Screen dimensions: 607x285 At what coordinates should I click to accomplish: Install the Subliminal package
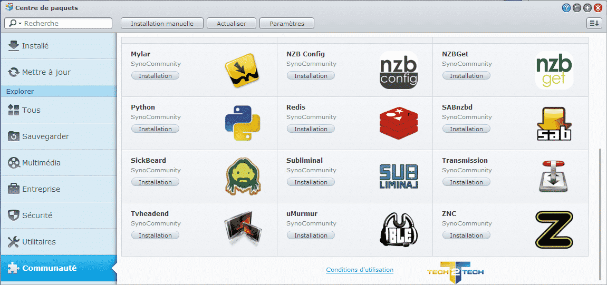[311, 182]
